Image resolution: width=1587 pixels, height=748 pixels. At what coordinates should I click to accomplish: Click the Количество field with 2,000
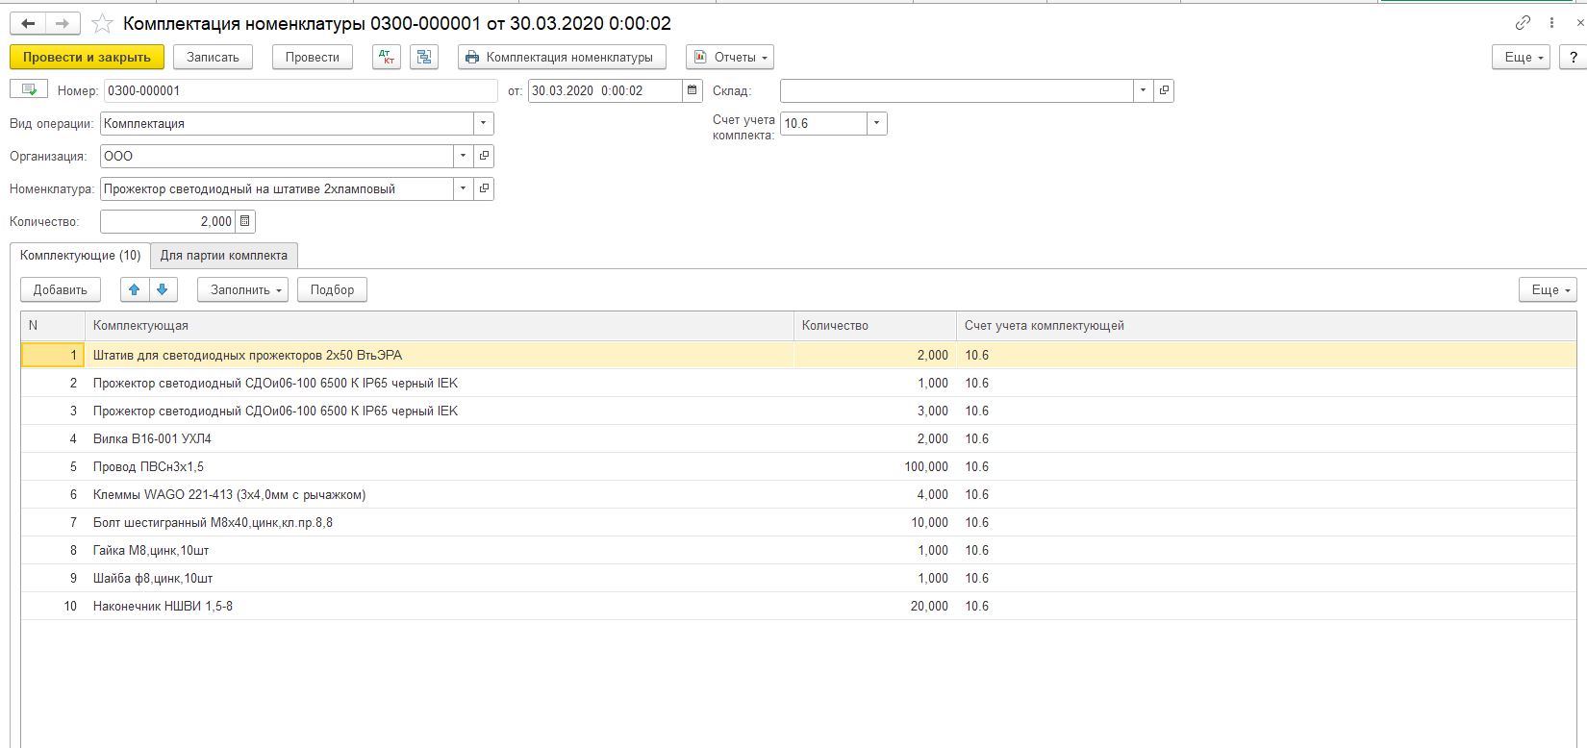pyautogui.click(x=167, y=221)
